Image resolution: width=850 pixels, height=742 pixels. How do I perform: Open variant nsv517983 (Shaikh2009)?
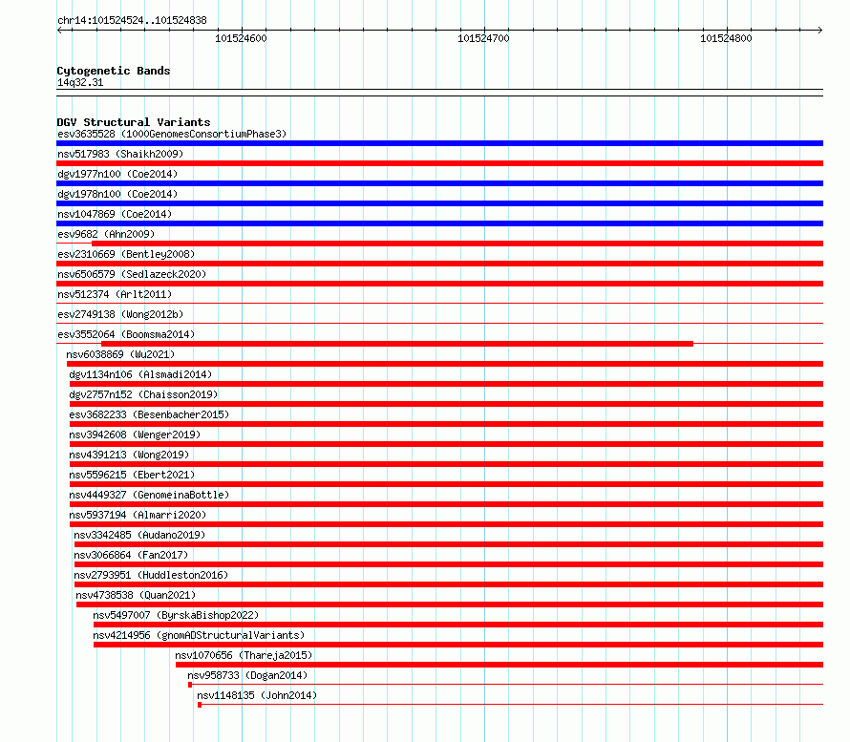click(x=120, y=154)
